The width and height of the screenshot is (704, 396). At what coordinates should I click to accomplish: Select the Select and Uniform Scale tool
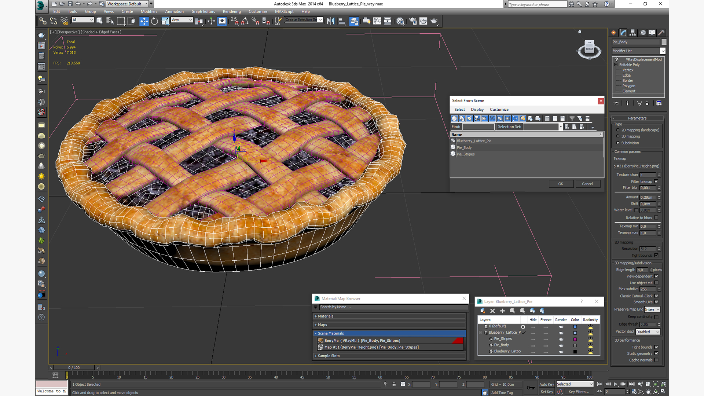(165, 21)
